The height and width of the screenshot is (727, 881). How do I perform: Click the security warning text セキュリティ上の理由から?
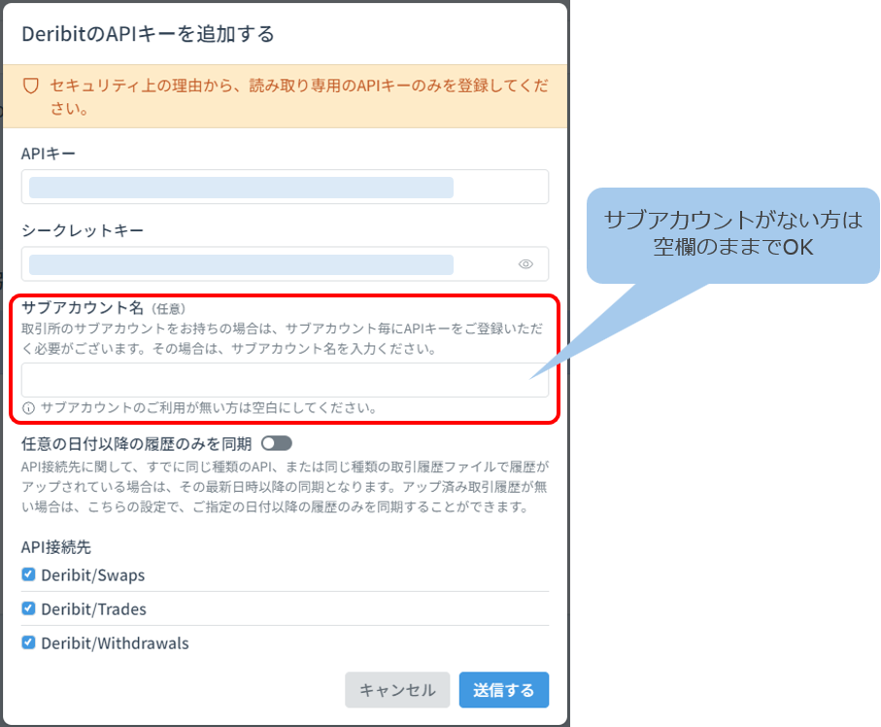click(x=299, y=97)
